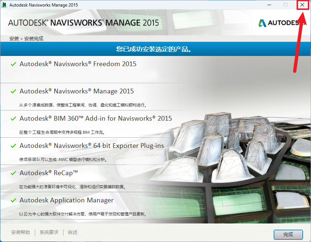
Task: Click the green check beside Autodesk ReCap
Action: click(x=13, y=173)
